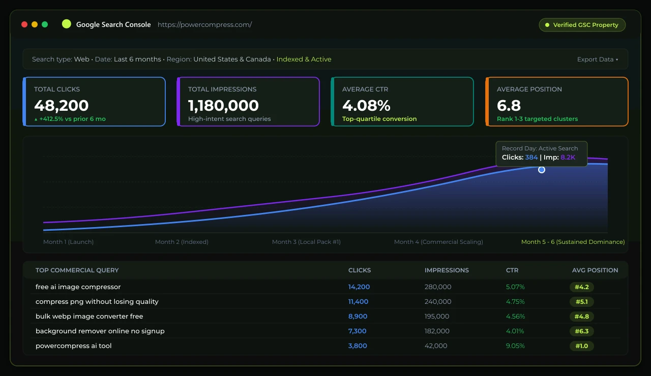Click the #1.0 position badge
This screenshot has height=376, width=651.
582,346
